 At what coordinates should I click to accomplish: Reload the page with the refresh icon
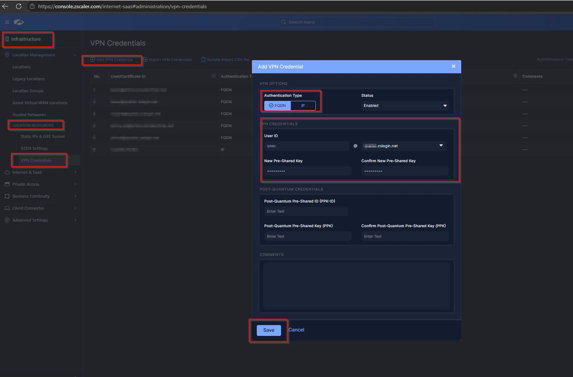tap(19, 6)
